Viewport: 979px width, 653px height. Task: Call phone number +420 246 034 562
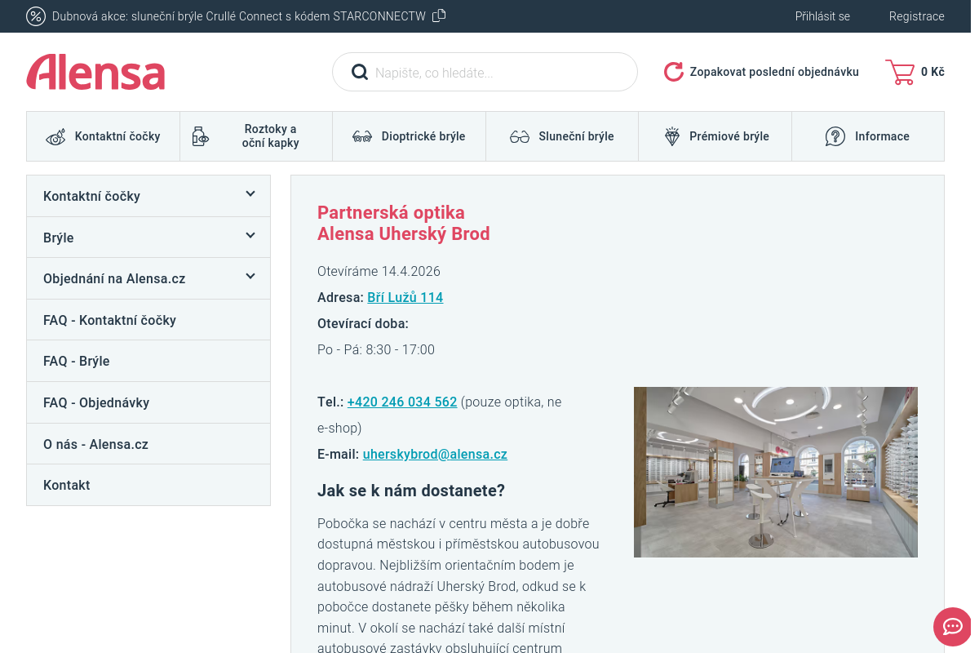(x=402, y=402)
